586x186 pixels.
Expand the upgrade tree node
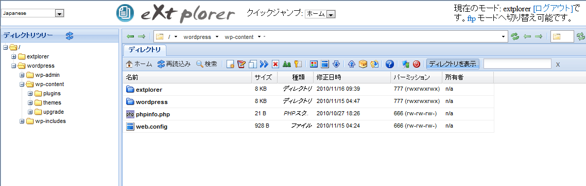[30, 112]
